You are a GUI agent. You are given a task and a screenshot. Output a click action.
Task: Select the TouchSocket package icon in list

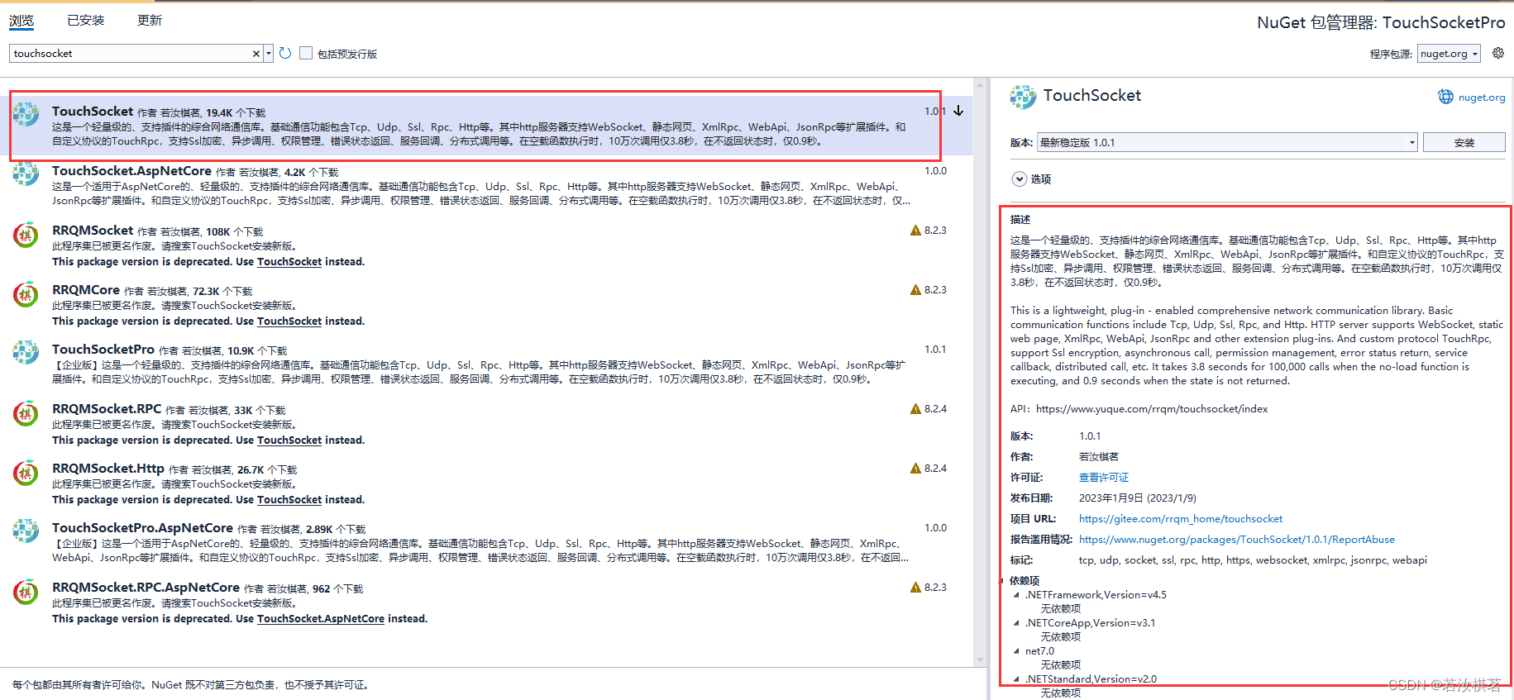pyautogui.click(x=26, y=114)
